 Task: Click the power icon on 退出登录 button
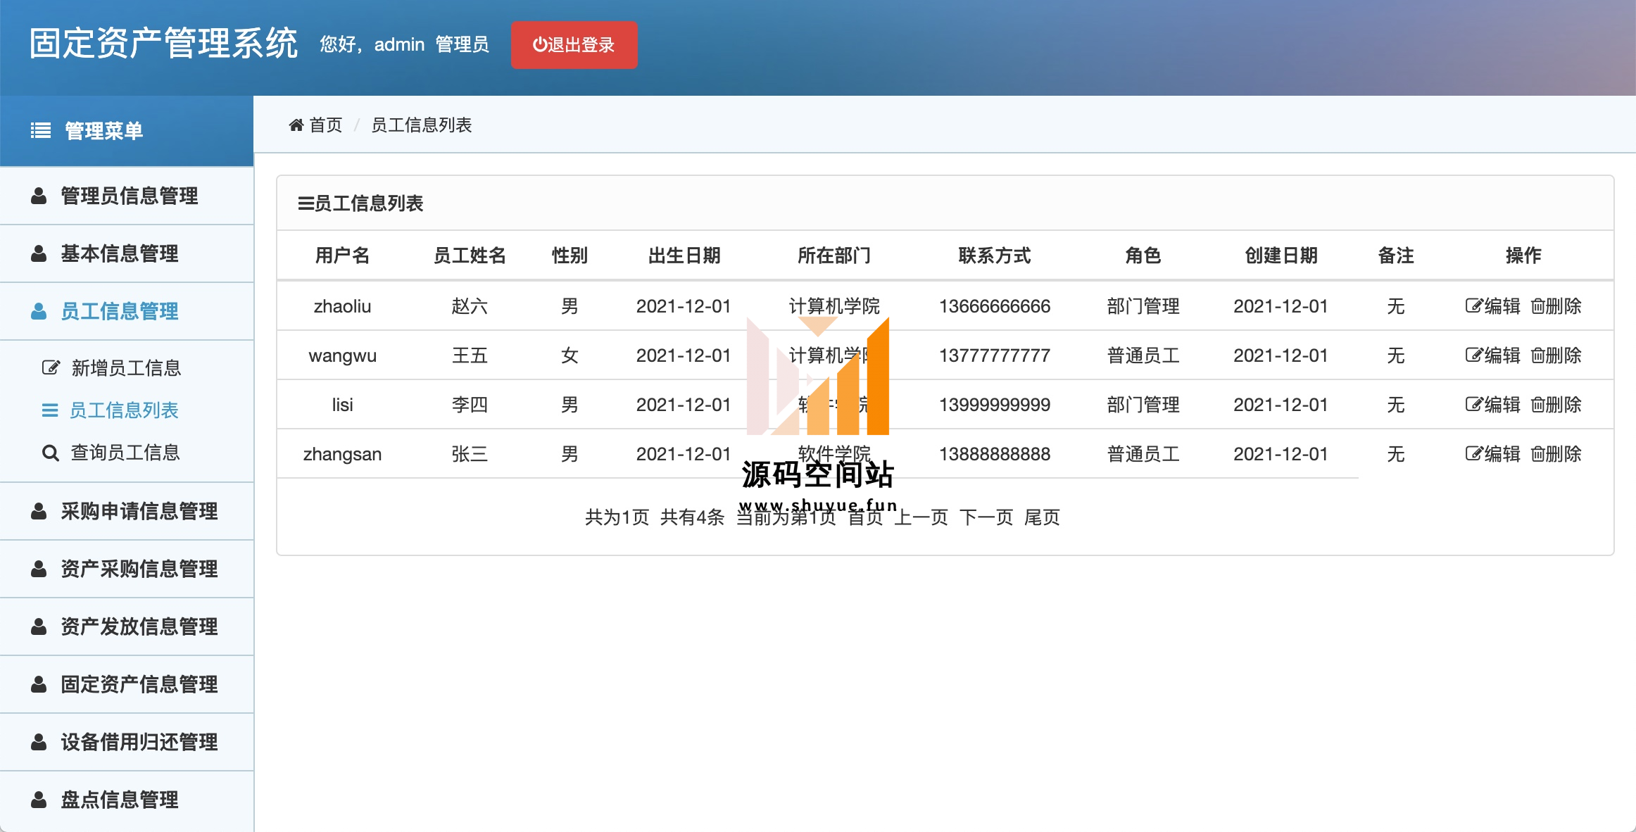[x=539, y=45]
